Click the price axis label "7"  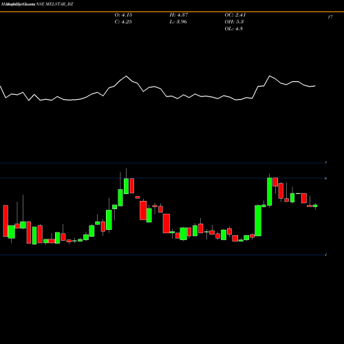(326, 163)
